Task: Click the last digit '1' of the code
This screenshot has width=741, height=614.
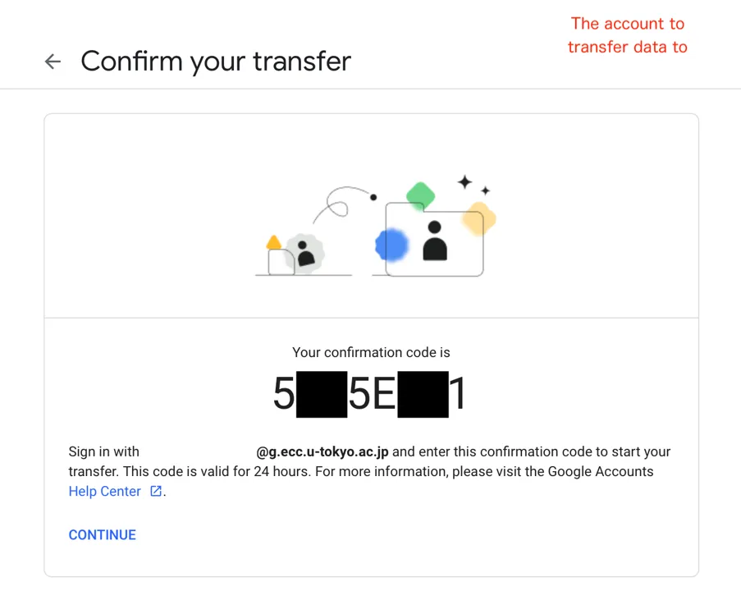Action: [458, 396]
